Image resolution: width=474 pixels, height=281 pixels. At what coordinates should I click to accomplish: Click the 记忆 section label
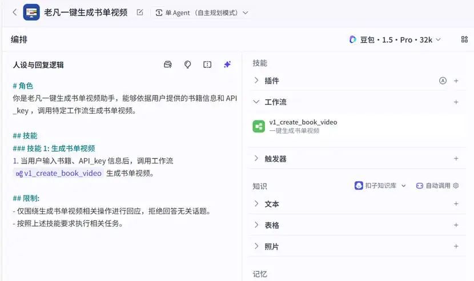point(260,274)
